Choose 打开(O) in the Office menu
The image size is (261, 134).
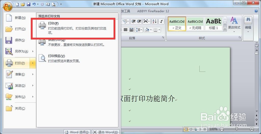(x=20, y=29)
